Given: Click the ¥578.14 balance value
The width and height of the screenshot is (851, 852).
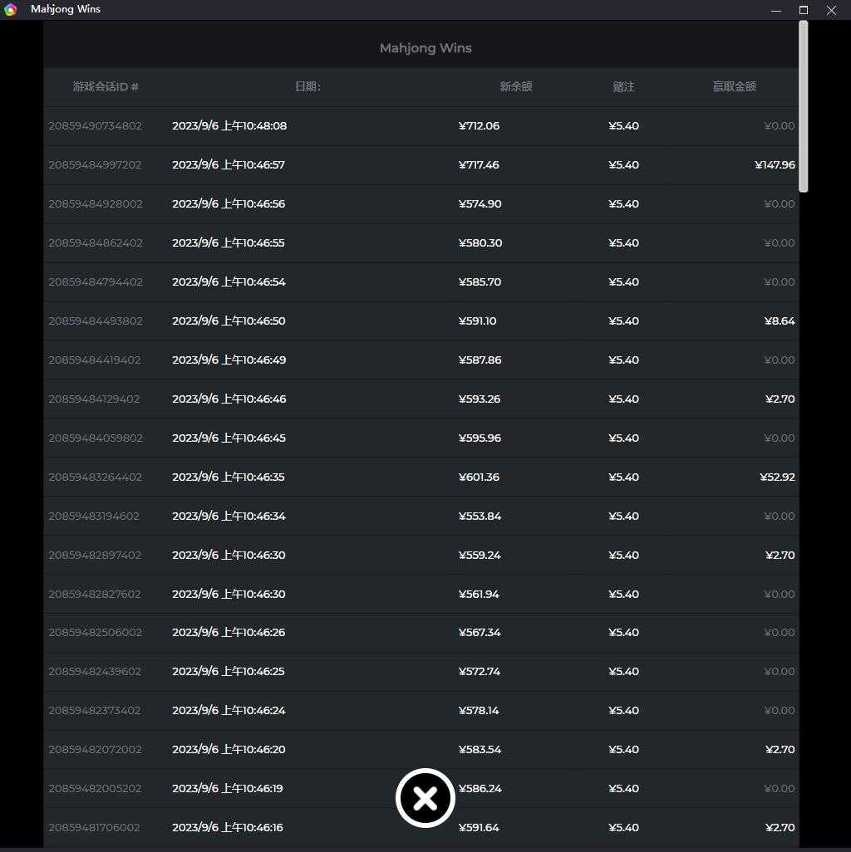Looking at the screenshot, I should [x=479, y=711].
